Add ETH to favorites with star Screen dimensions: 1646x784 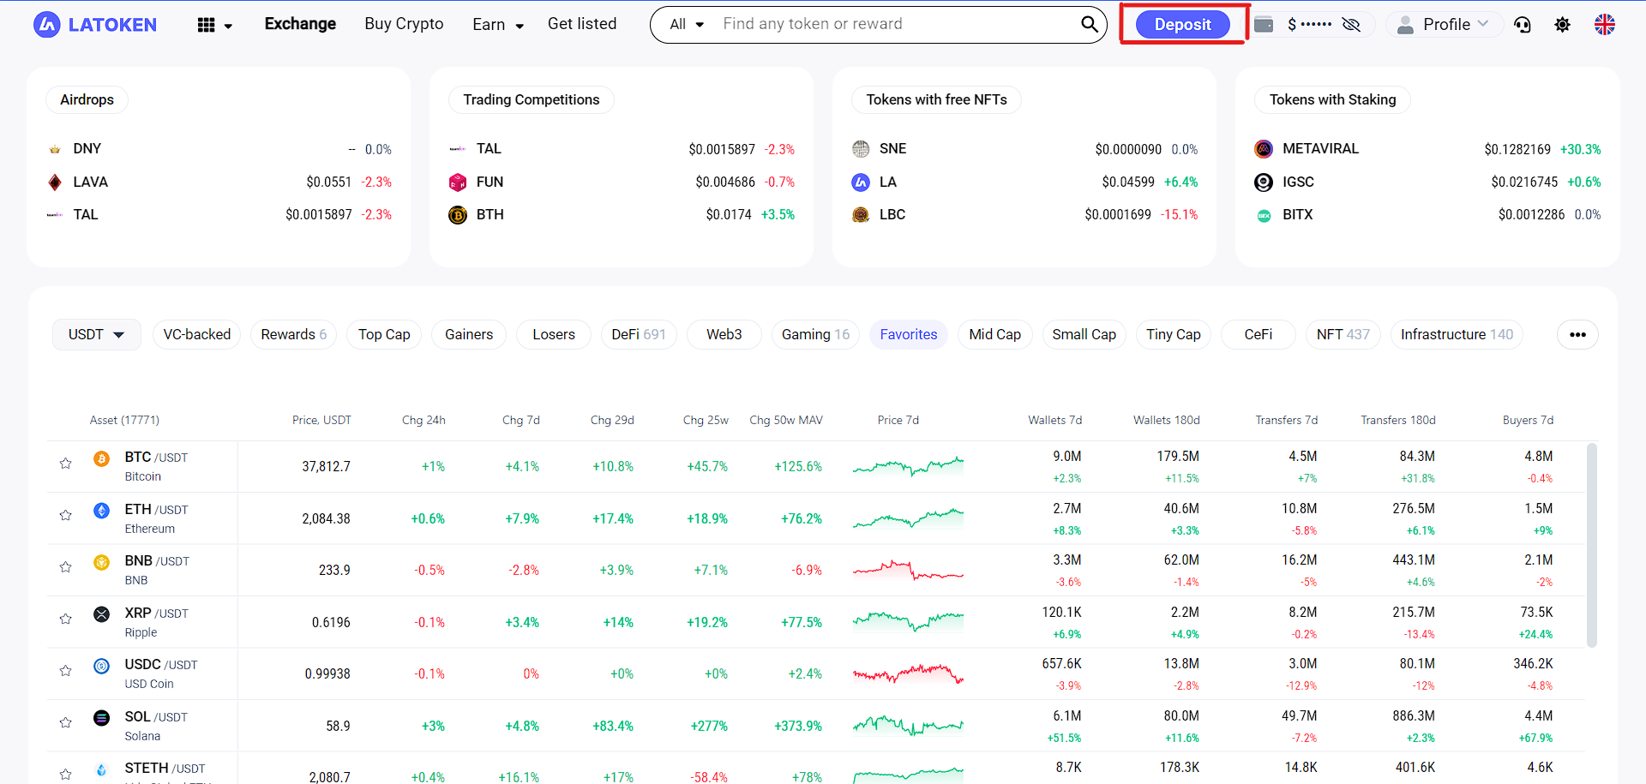(x=65, y=515)
